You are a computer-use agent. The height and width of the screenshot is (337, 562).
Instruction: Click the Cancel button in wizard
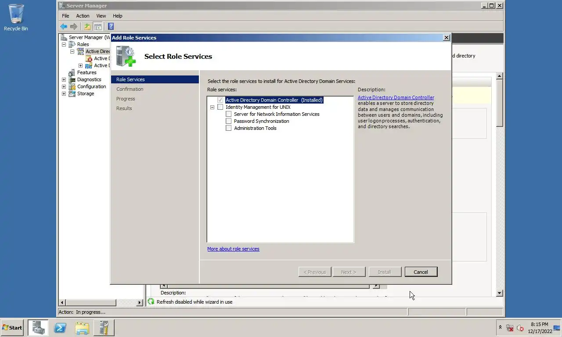421,272
